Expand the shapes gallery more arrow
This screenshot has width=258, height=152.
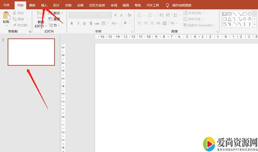pyautogui.click(x=255, y=24)
